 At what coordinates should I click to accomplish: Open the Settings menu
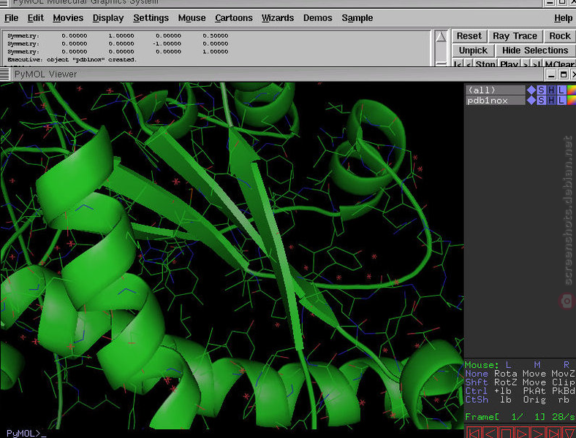pos(151,18)
